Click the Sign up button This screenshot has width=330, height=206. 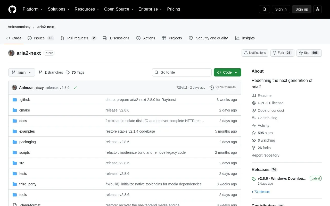coord(302,9)
